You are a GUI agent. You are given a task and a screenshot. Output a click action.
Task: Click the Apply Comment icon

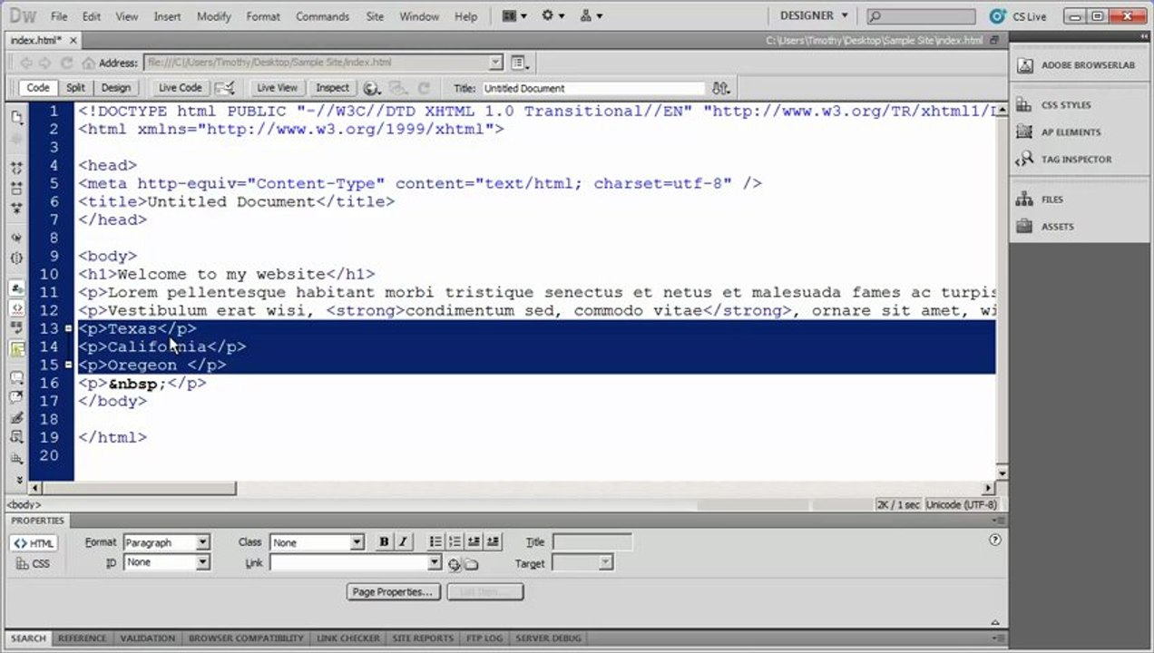click(16, 378)
